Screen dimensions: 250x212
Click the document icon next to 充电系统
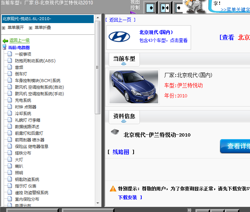pos(10,100)
